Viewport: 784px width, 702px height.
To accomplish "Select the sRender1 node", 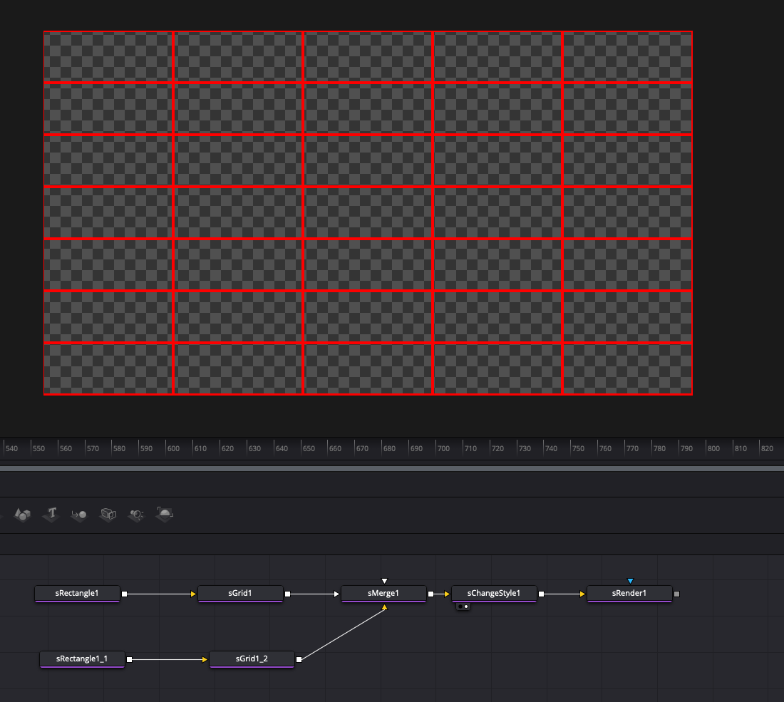I will click(629, 594).
